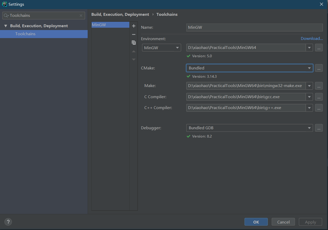This screenshot has height=230, width=328.
Task: Browse for the C Compiler path
Action: click(319, 97)
